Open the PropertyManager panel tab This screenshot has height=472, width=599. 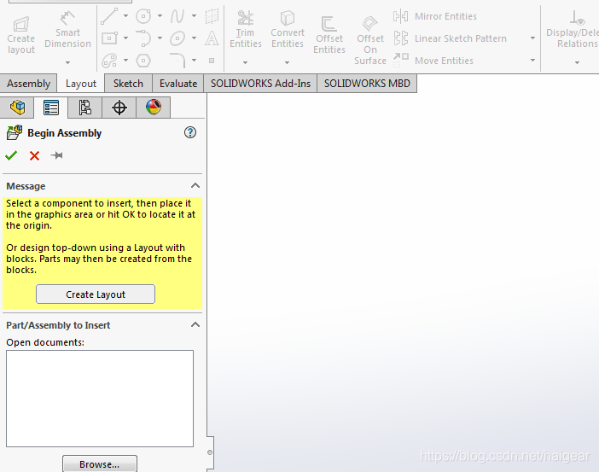coord(51,108)
